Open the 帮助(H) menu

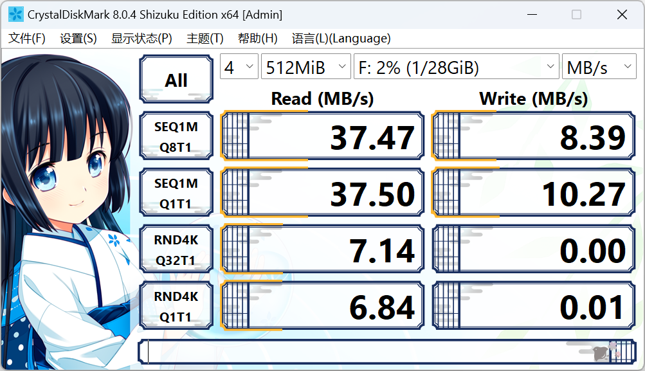tap(257, 38)
